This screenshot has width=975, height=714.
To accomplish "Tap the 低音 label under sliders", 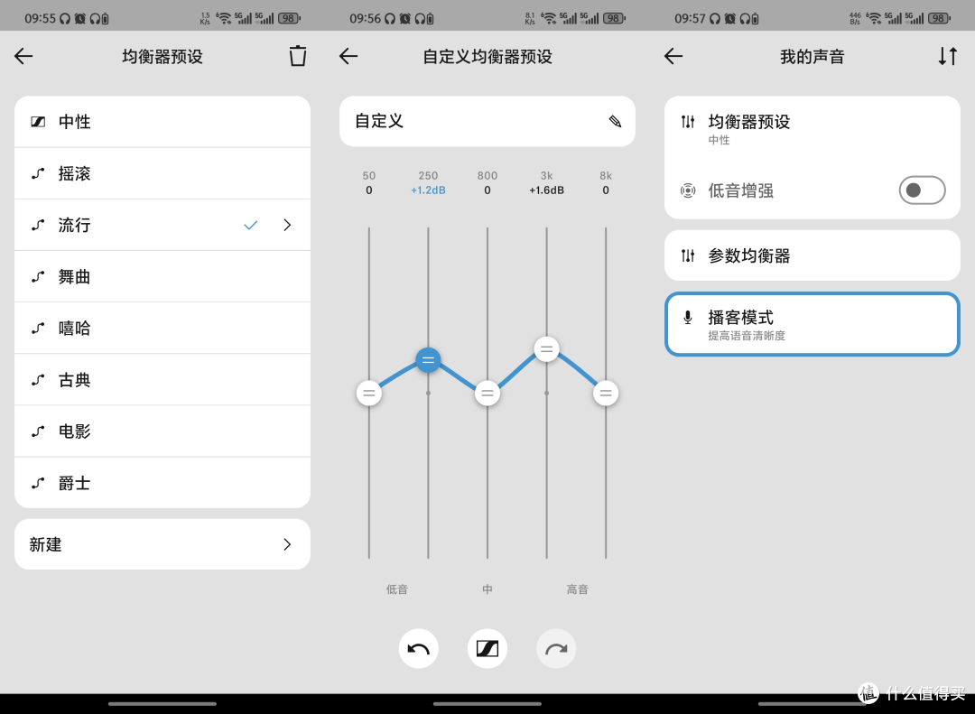I will 396,589.
